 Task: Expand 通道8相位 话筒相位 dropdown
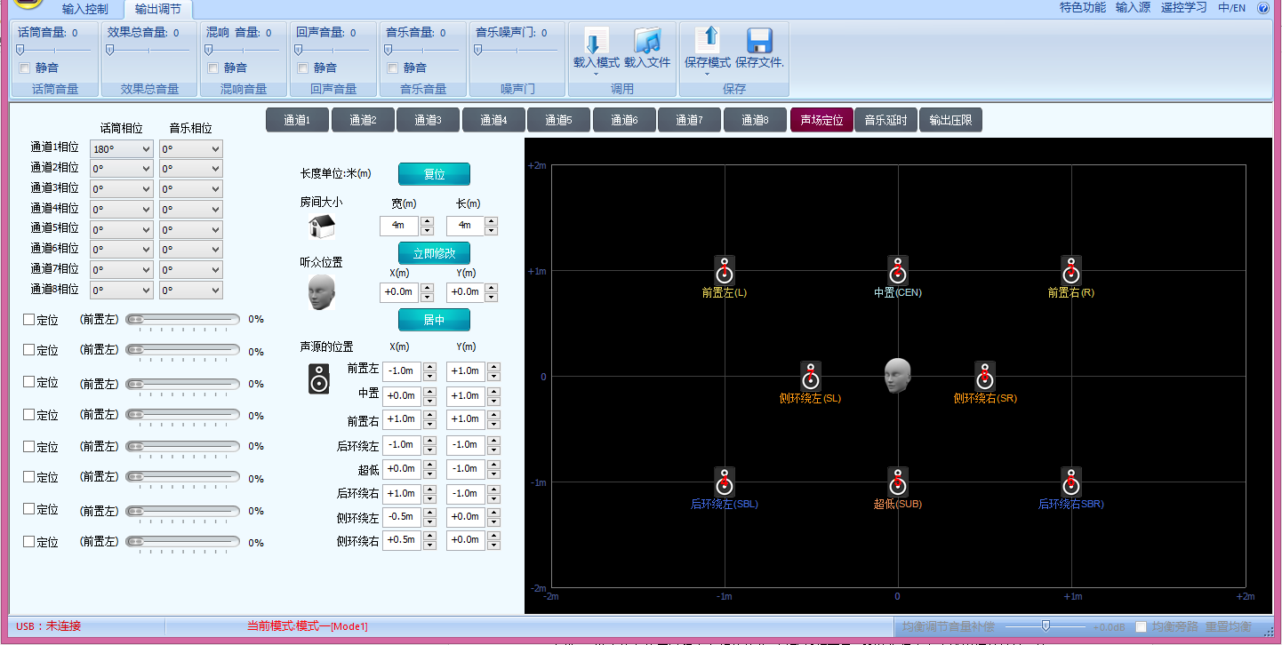122,290
